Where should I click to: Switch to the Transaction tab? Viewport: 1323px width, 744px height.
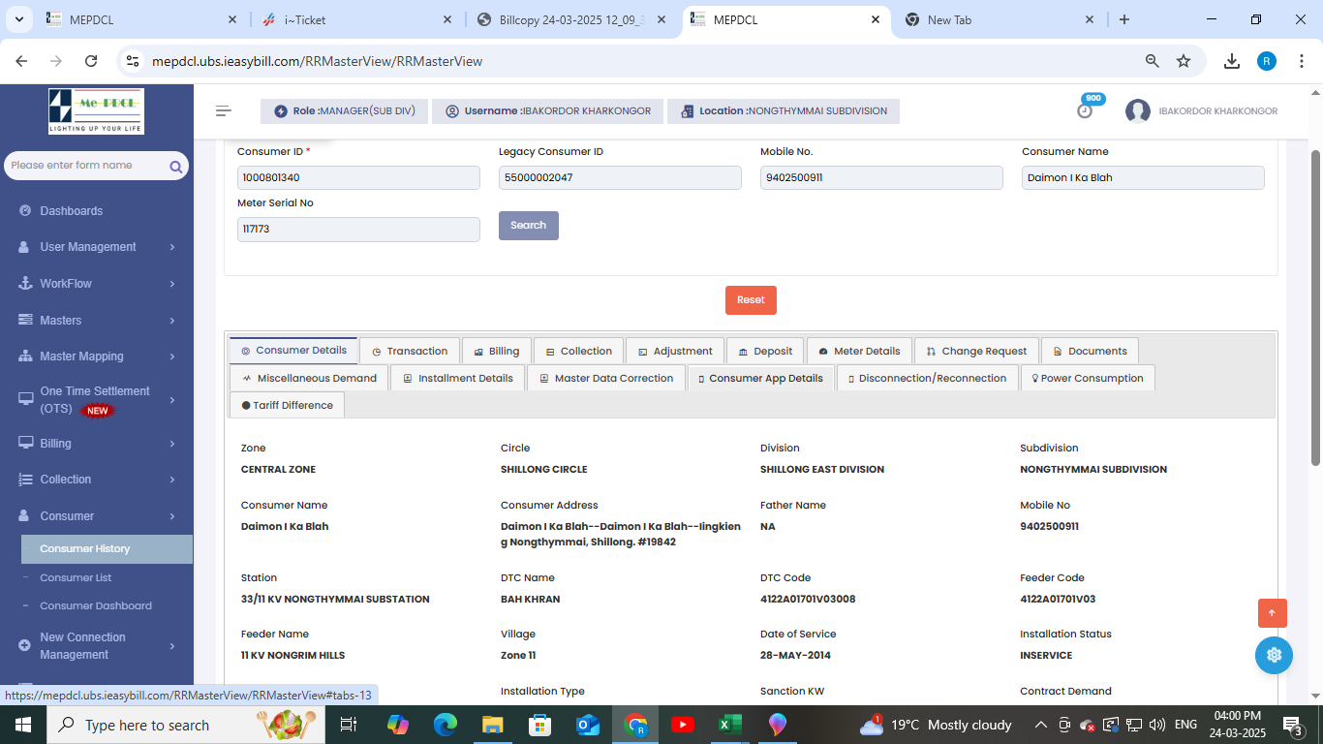click(x=410, y=351)
